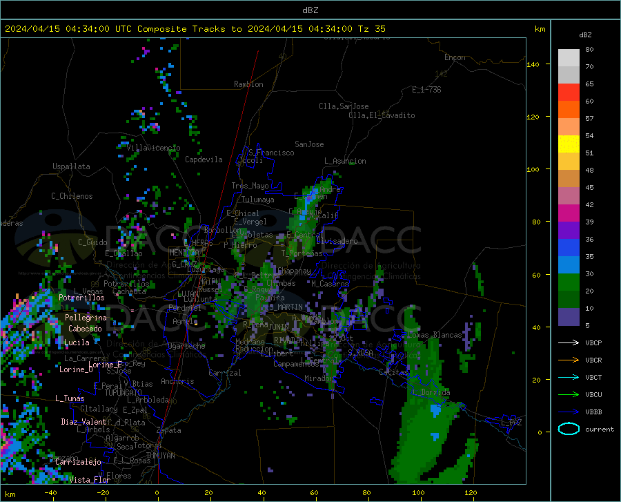Click the Ugarteche map label
This screenshot has width=621, height=502.
click(186, 346)
